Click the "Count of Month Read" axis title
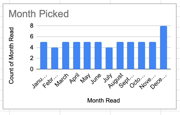The width and height of the screenshot is (180, 115). click(11, 55)
